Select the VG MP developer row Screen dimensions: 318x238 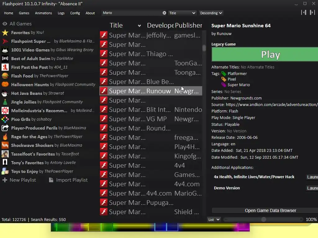click(x=151, y=119)
